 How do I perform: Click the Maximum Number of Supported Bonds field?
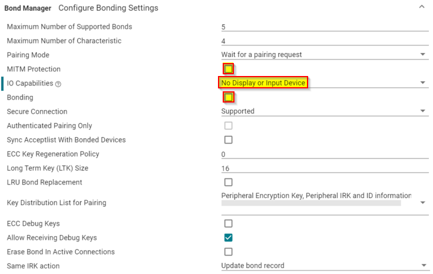324,27
